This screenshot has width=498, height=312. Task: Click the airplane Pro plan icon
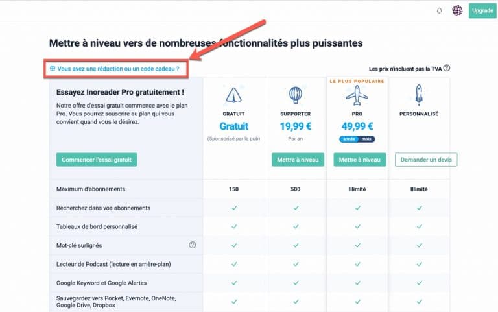[357, 95]
